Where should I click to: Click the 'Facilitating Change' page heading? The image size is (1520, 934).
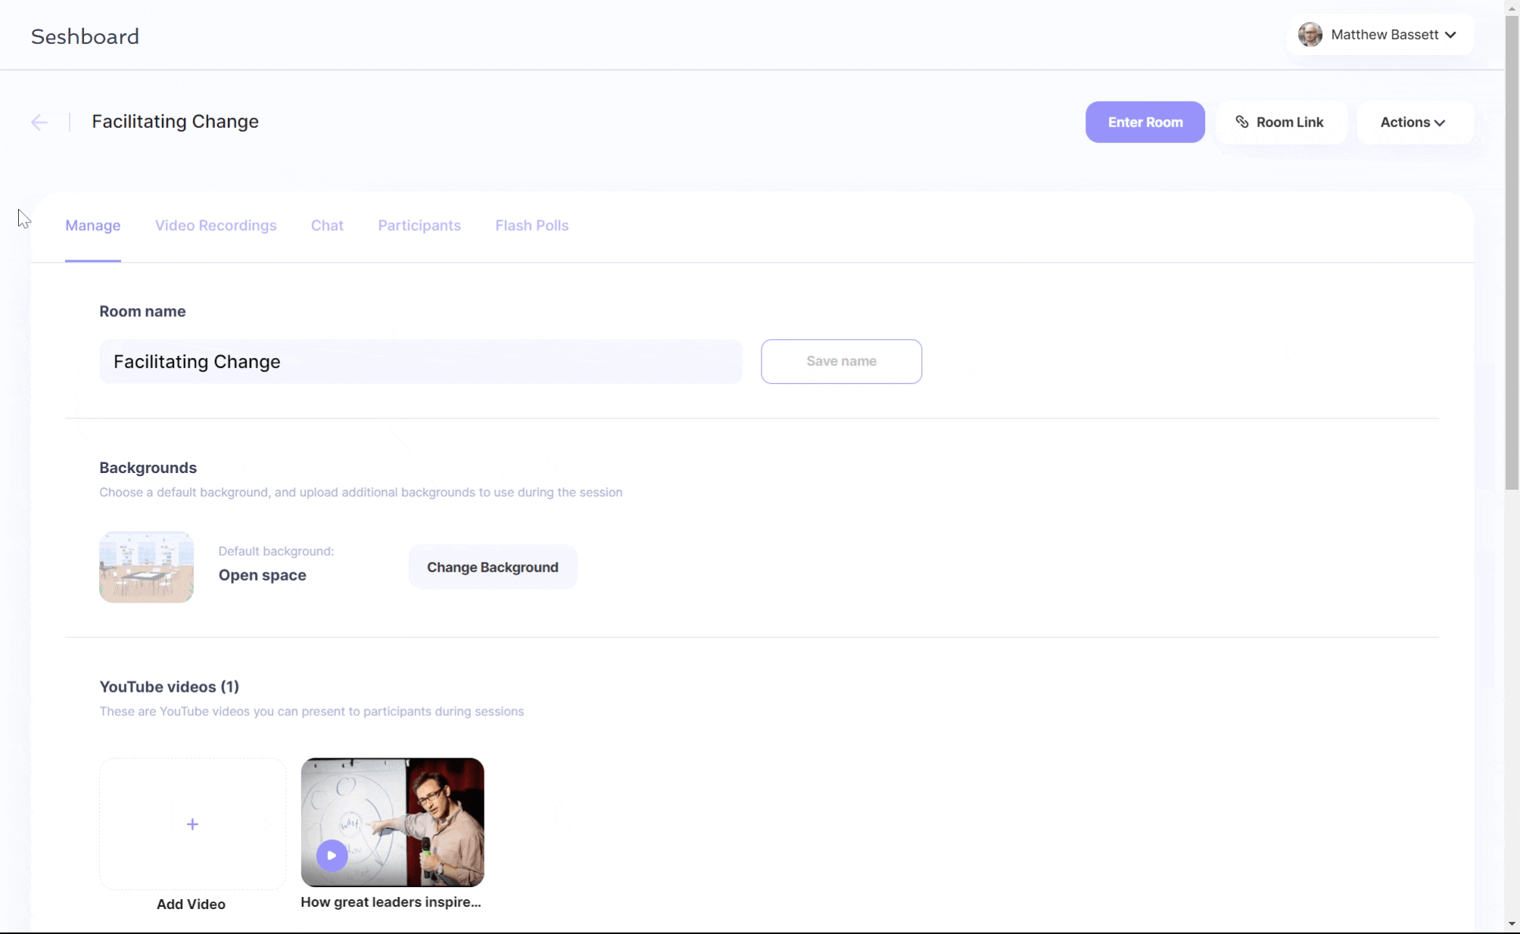pyautogui.click(x=176, y=122)
